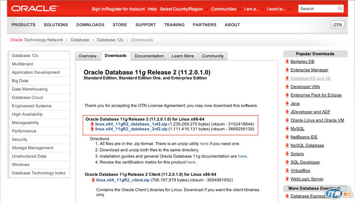Click download arrow icon beside NoSQL Database
The height and width of the screenshot is (202, 355).
click(x=287, y=145)
